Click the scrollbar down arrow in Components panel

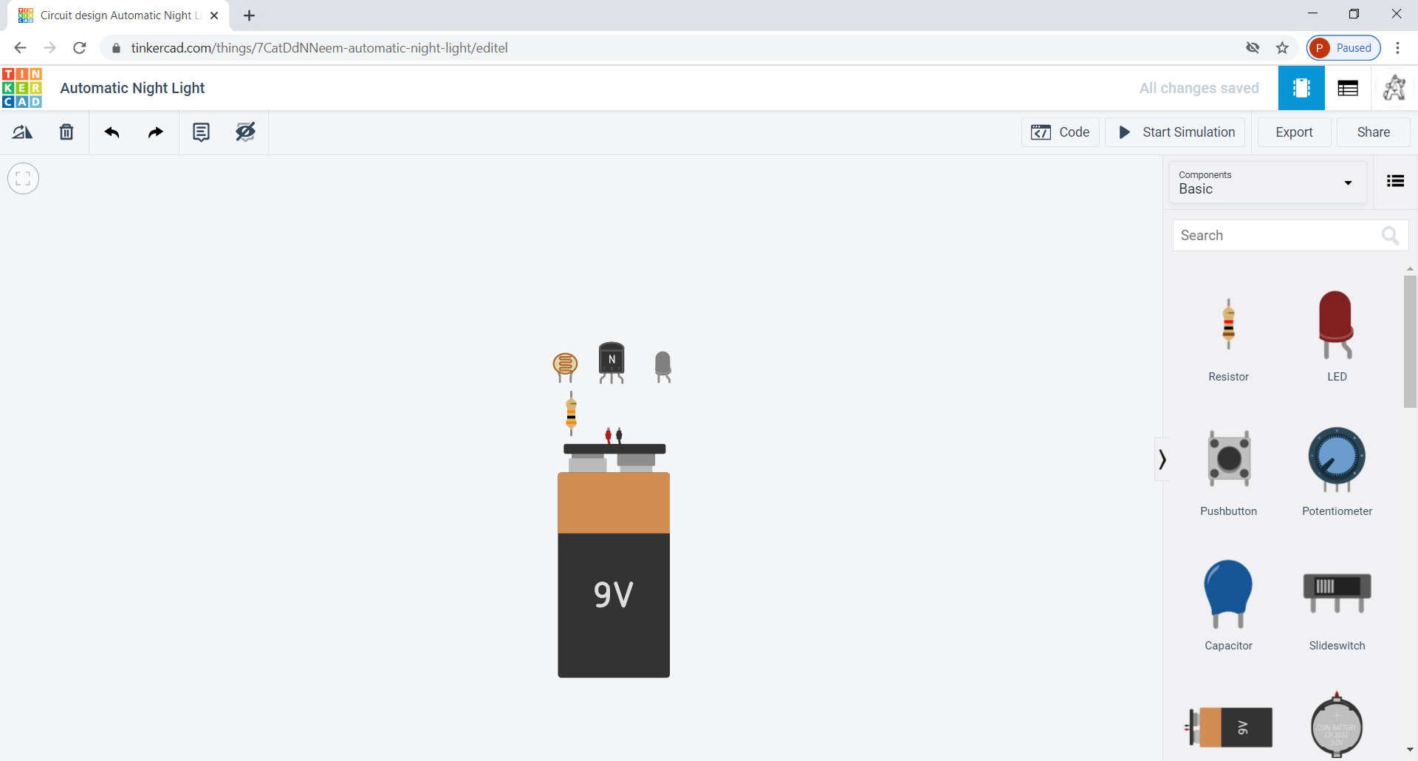pos(1409,748)
